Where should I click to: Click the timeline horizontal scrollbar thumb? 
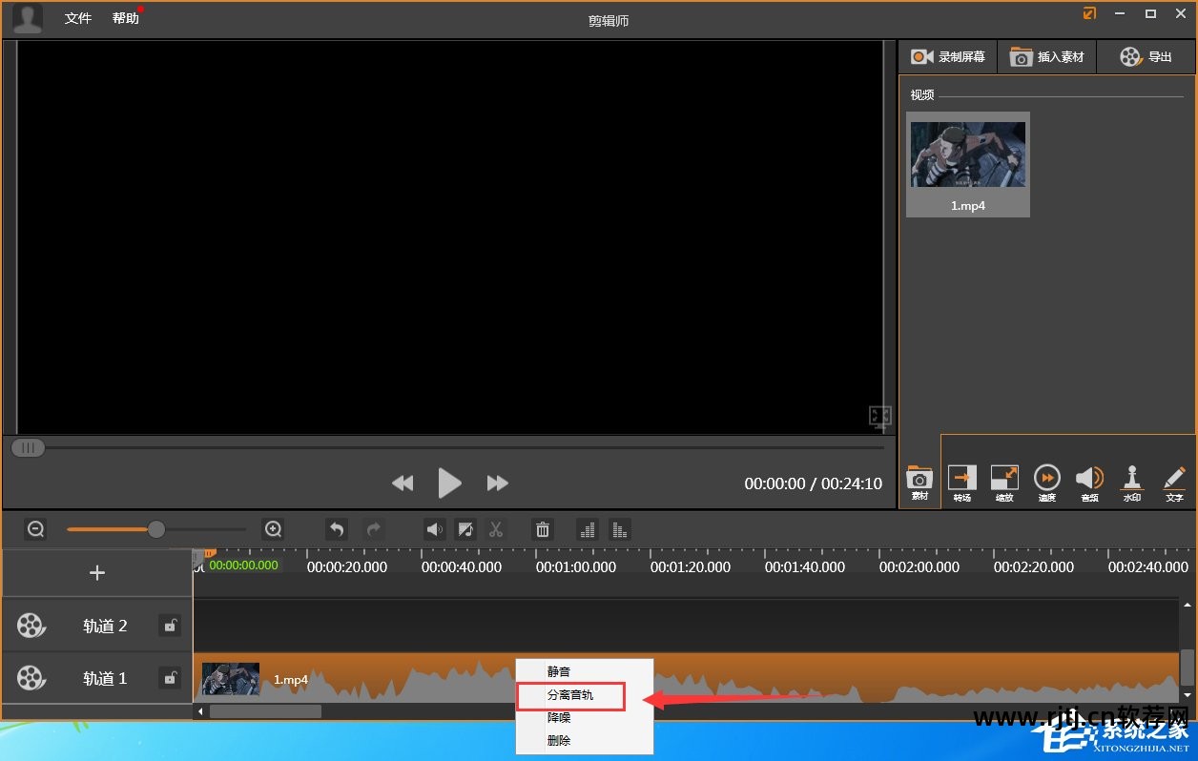click(265, 711)
